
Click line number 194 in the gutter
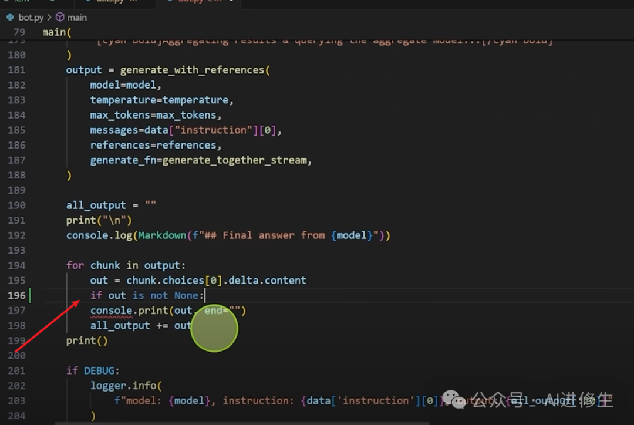point(16,265)
